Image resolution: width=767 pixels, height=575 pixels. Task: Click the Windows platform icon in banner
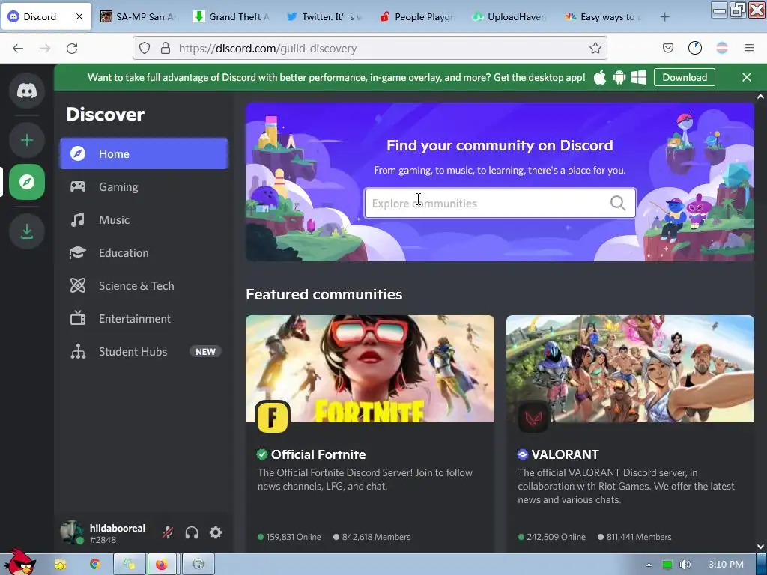tap(639, 77)
